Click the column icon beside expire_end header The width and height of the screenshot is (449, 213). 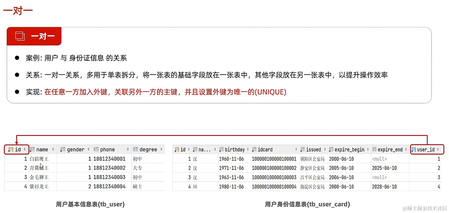pyautogui.click(x=374, y=150)
